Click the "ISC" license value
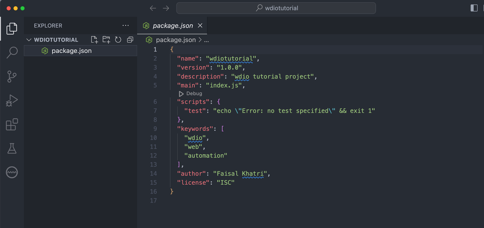484x228 pixels. [226, 183]
